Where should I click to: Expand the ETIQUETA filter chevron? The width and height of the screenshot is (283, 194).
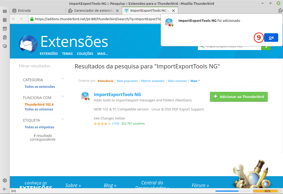pos(63,119)
